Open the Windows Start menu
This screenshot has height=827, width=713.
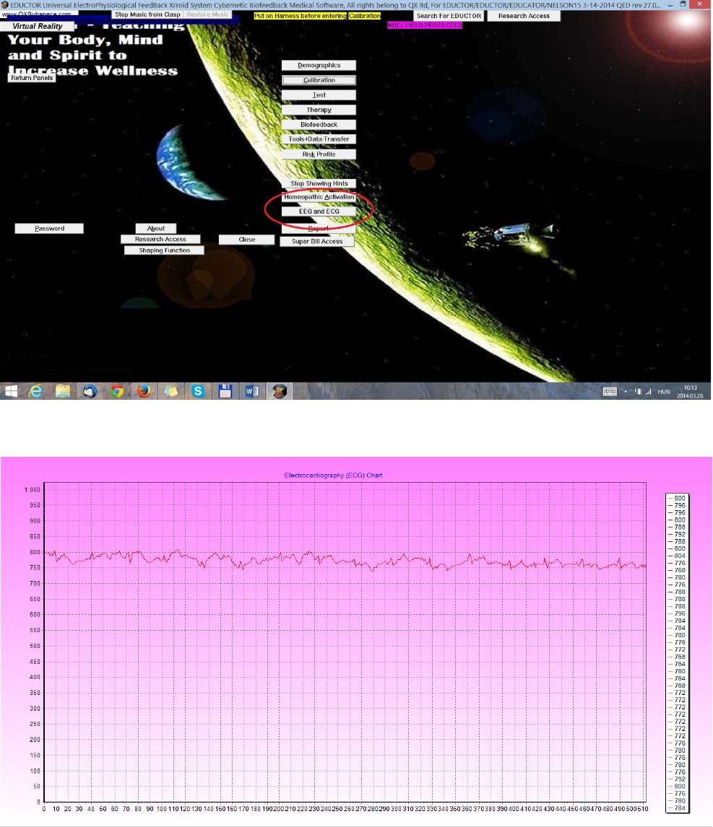coord(11,391)
